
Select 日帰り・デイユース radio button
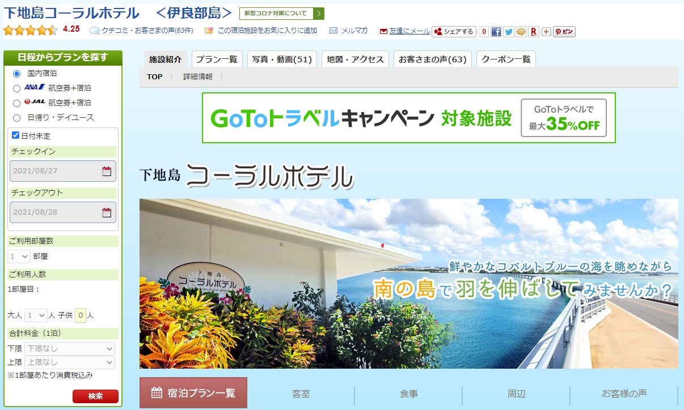pos(16,118)
